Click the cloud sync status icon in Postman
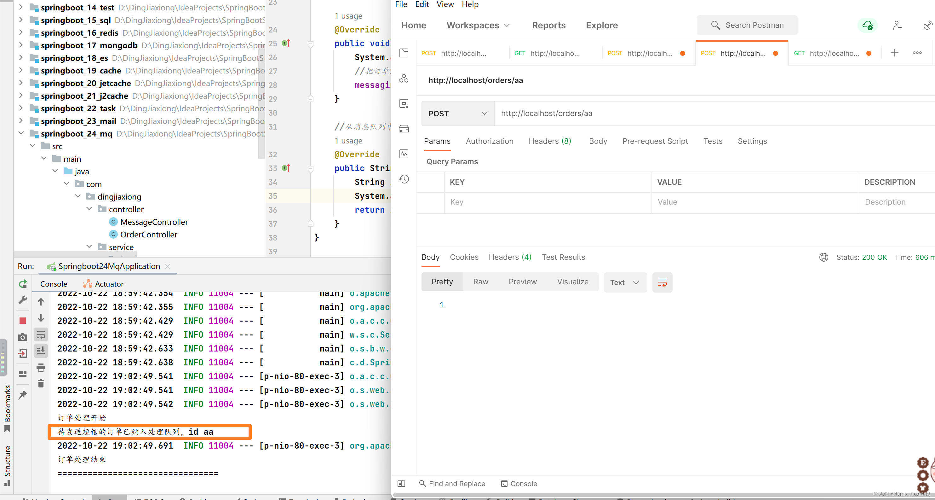 click(868, 25)
